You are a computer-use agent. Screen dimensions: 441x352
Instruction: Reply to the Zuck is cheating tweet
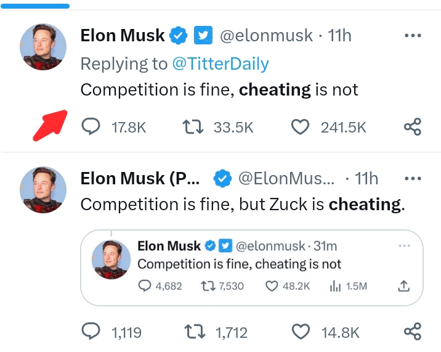(x=91, y=332)
